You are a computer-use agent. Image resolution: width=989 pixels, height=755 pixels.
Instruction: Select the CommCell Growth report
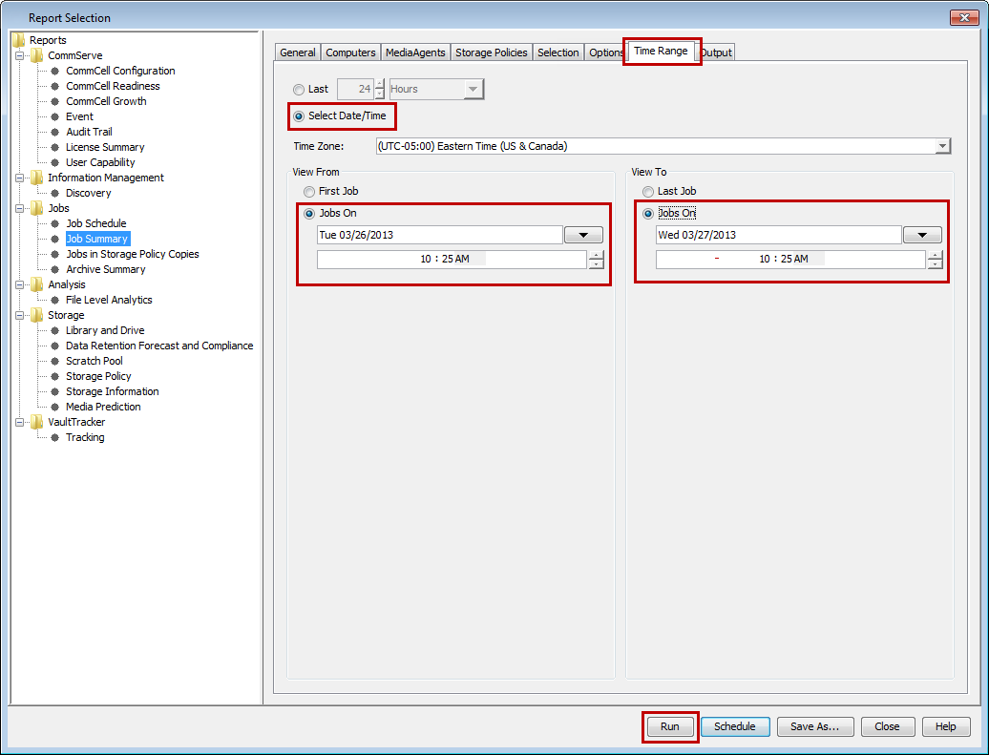click(106, 101)
